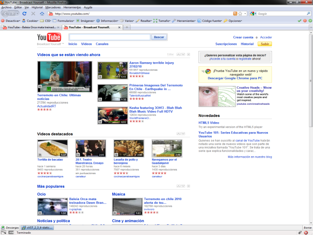This screenshot has height=235, width=313.
Task: Click the Firefox reload button
Action: tap(24, 13)
